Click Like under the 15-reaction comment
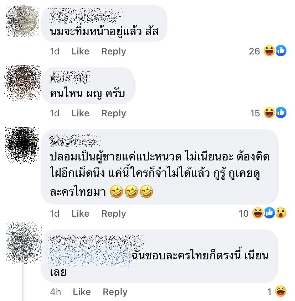 80,113
